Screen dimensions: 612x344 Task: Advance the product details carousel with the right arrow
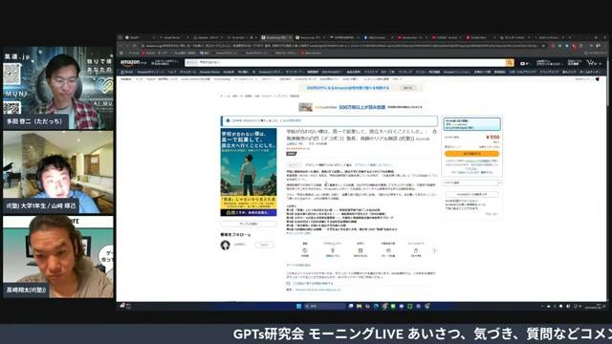(434, 250)
